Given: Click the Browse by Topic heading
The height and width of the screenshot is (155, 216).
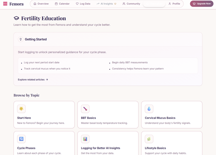Looking at the screenshot, I should 27,95.
